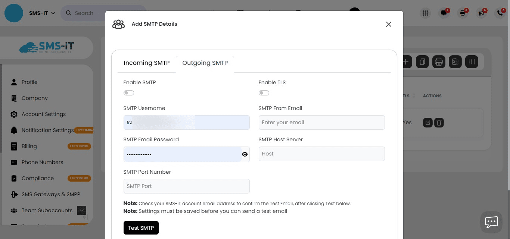Enable the SMTP toggle
The image size is (510, 239).
point(128,92)
